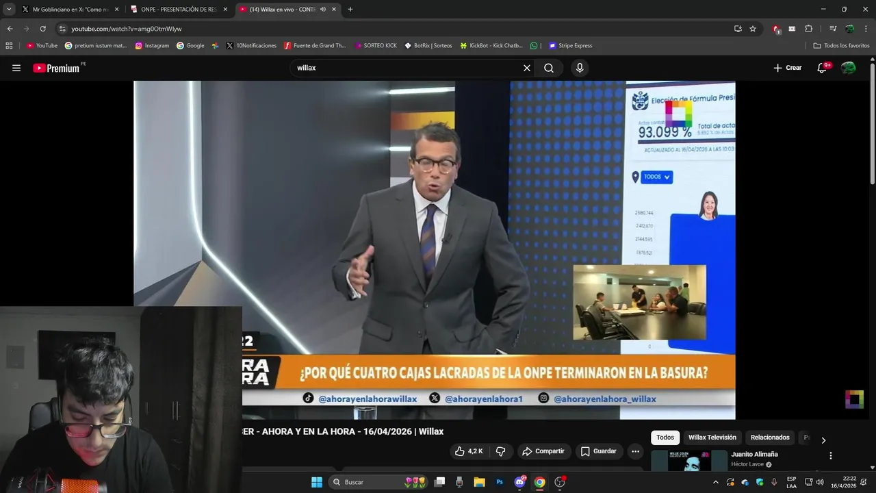Image resolution: width=876 pixels, height=493 pixels.
Task: Expand Todos los favoritos folder
Action: coord(841,46)
